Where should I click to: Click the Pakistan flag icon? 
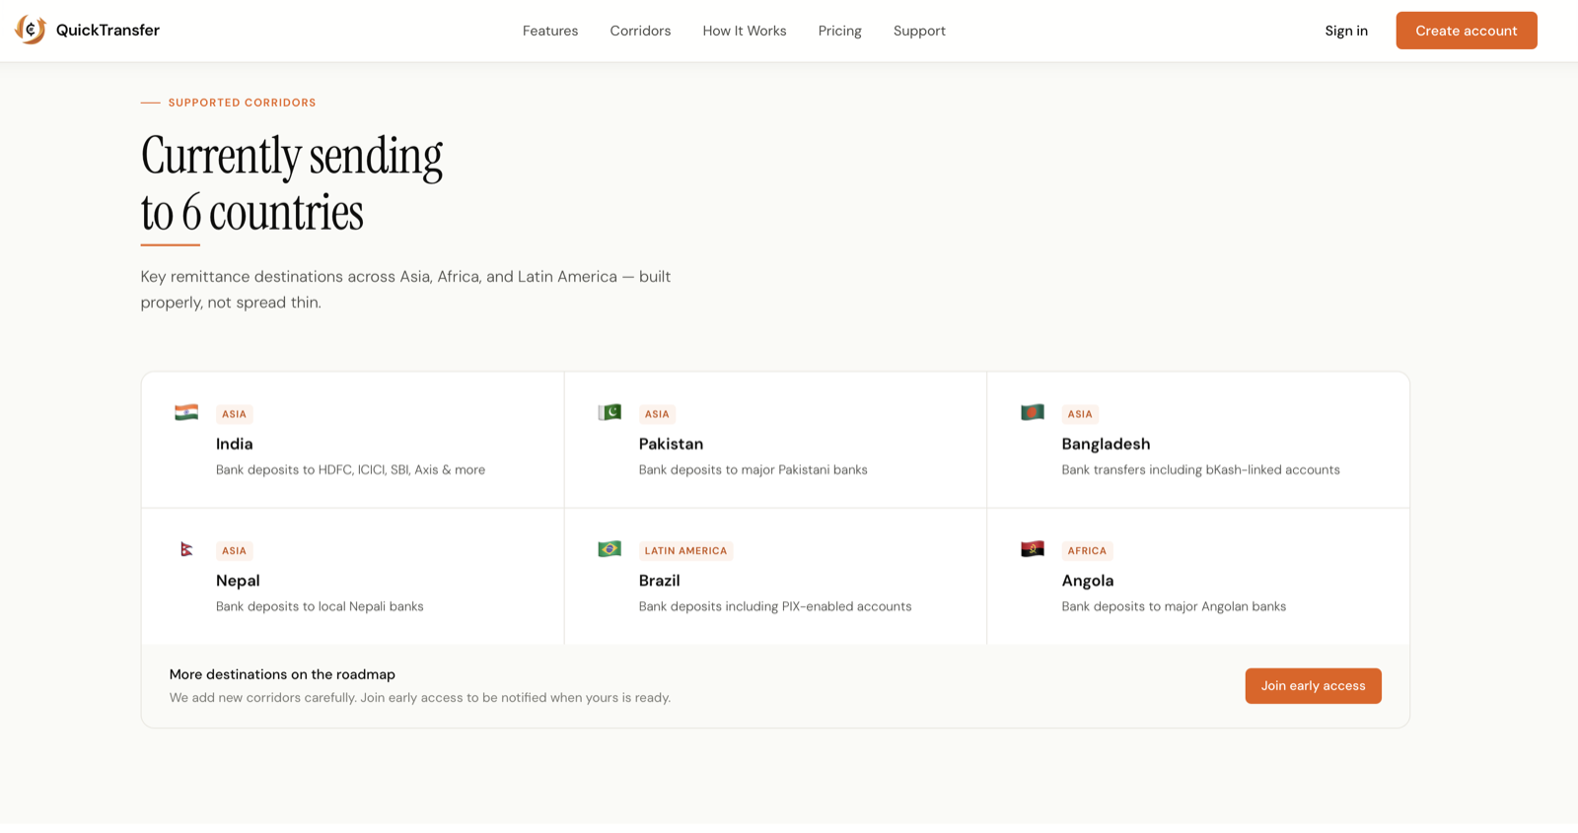pyautogui.click(x=610, y=412)
